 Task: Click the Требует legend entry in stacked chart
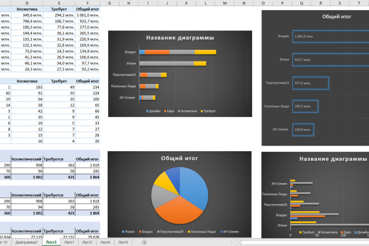[x=208, y=111]
